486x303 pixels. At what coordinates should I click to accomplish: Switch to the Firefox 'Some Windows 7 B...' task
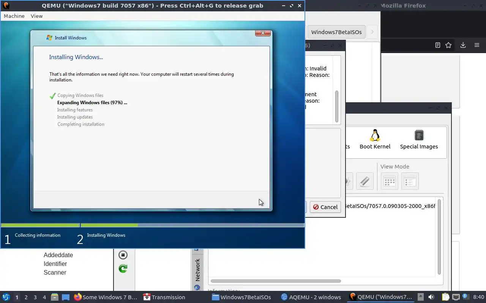click(106, 297)
